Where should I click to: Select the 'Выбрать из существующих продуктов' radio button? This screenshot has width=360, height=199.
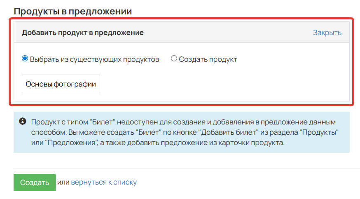tap(25, 59)
